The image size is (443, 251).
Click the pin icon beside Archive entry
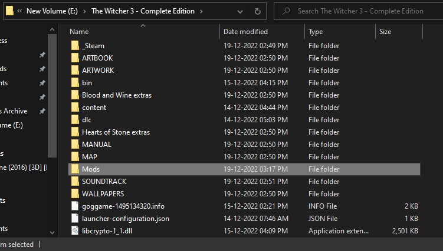(x=42, y=111)
